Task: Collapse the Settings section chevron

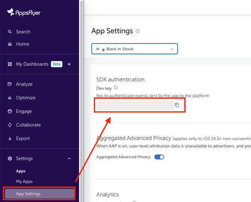Action: (69, 159)
